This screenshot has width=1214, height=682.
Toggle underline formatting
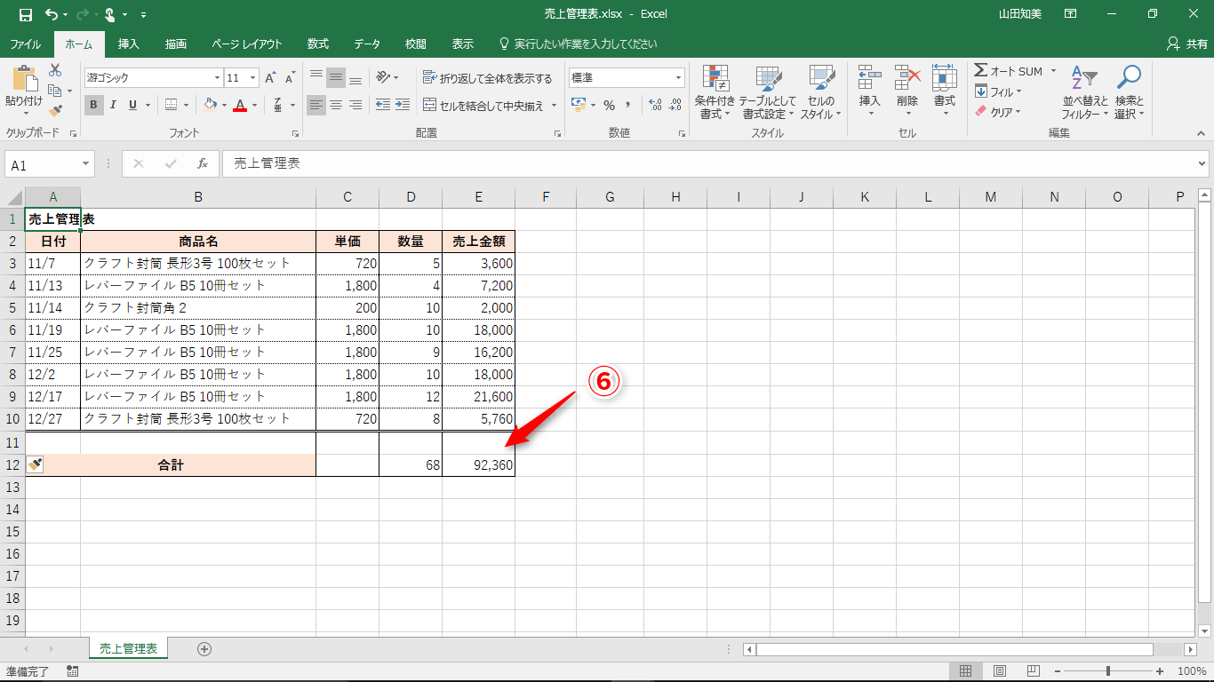click(133, 105)
